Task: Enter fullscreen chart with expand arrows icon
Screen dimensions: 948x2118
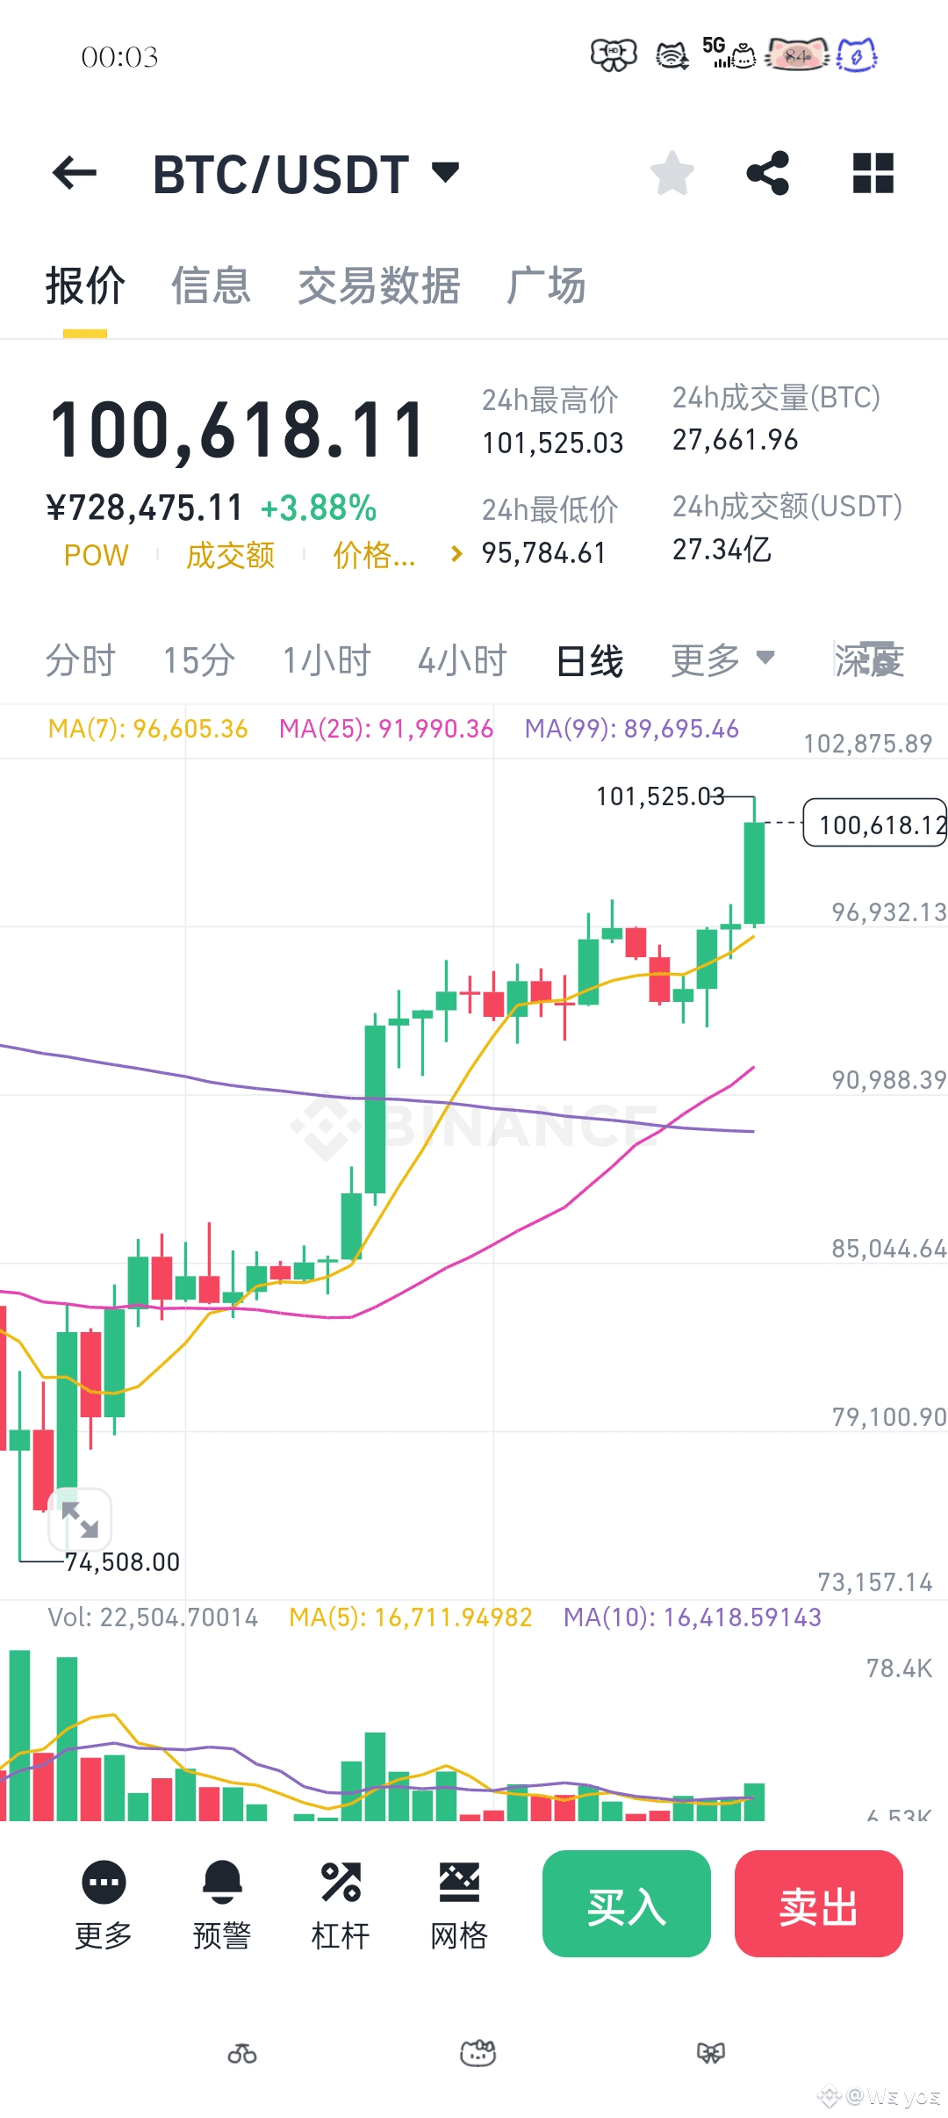Action: [x=80, y=1519]
